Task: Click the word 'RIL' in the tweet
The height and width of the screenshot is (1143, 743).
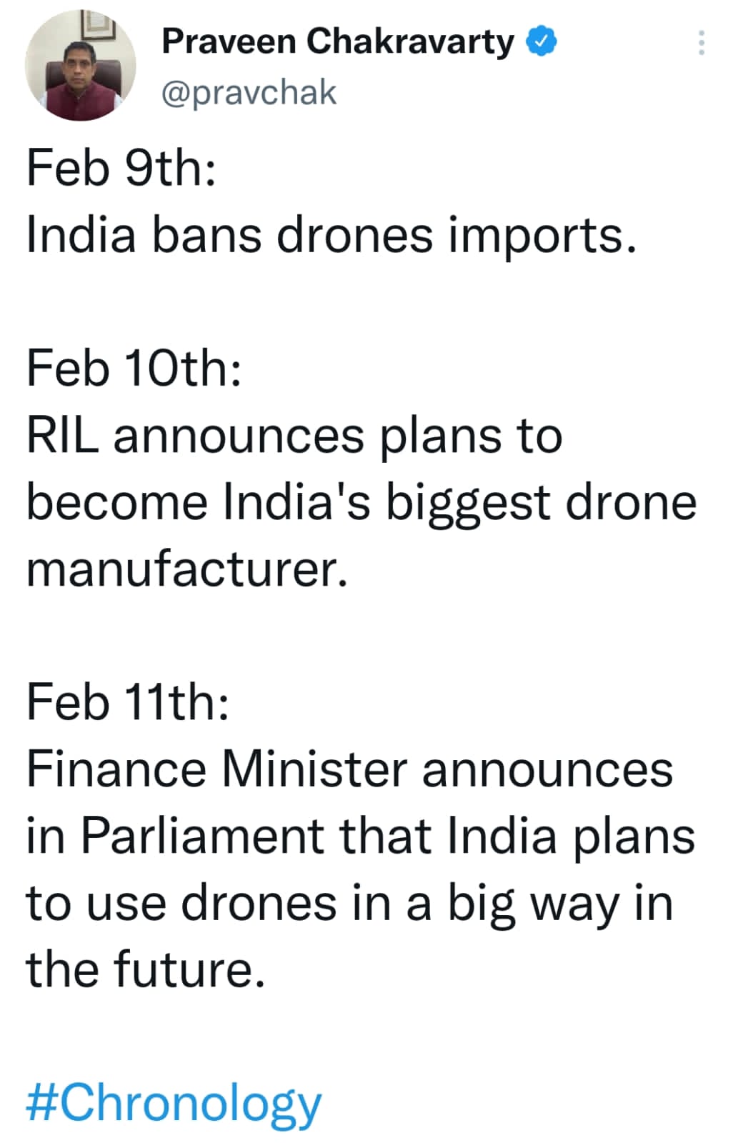Action: [62, 435]
